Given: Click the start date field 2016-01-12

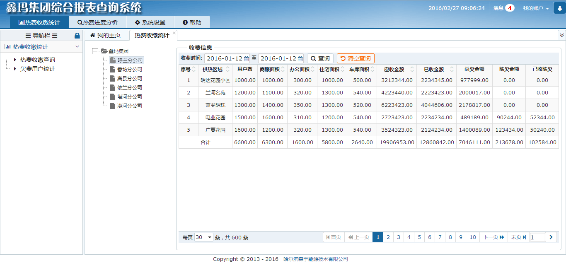Looking at the screenshot, I should (x=227, y=59).
